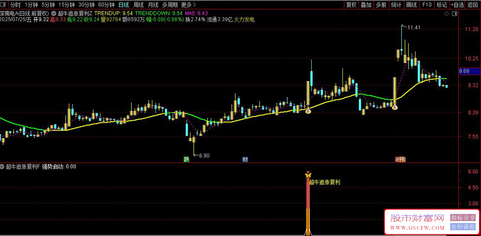Click the 财 finance event marker

(x=245, y=159)
